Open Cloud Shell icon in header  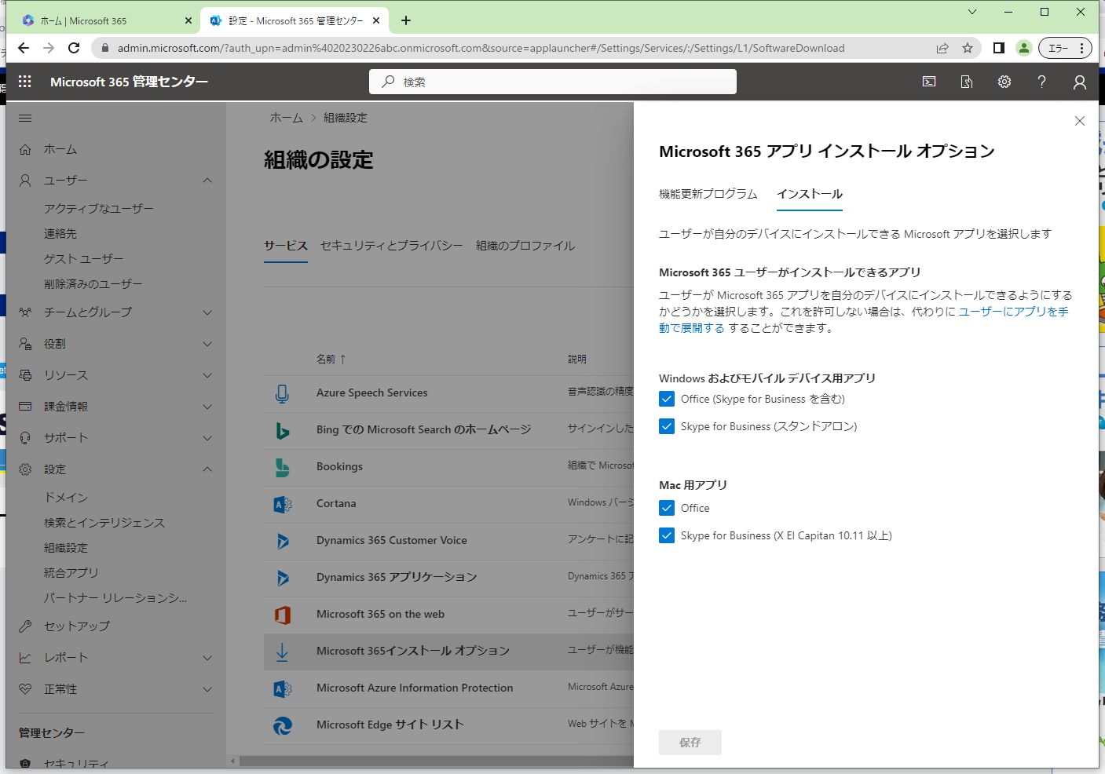coord(929,82)
